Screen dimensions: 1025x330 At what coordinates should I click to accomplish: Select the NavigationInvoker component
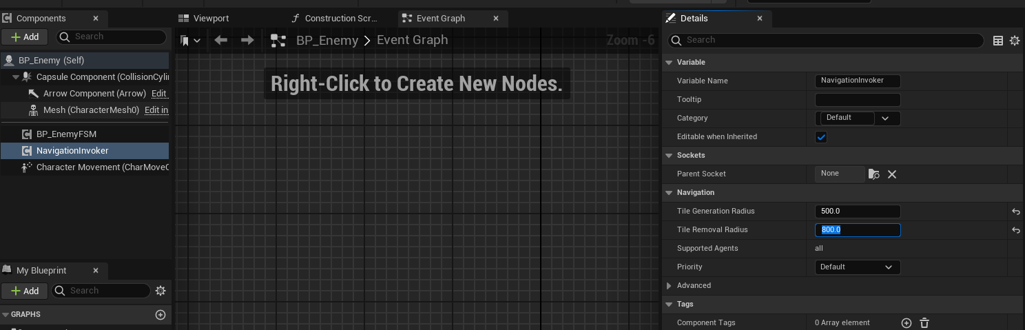85,150
